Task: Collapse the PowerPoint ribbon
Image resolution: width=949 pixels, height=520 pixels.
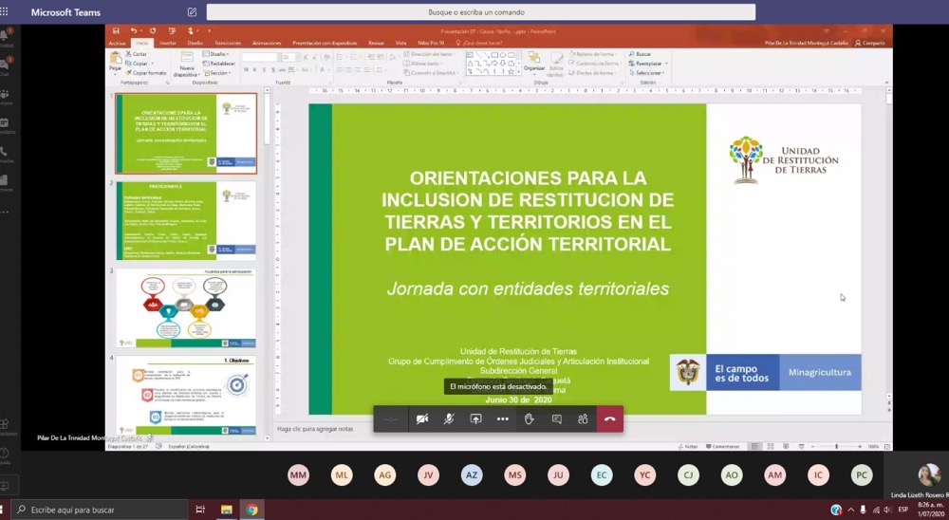Action: point(886,83)
